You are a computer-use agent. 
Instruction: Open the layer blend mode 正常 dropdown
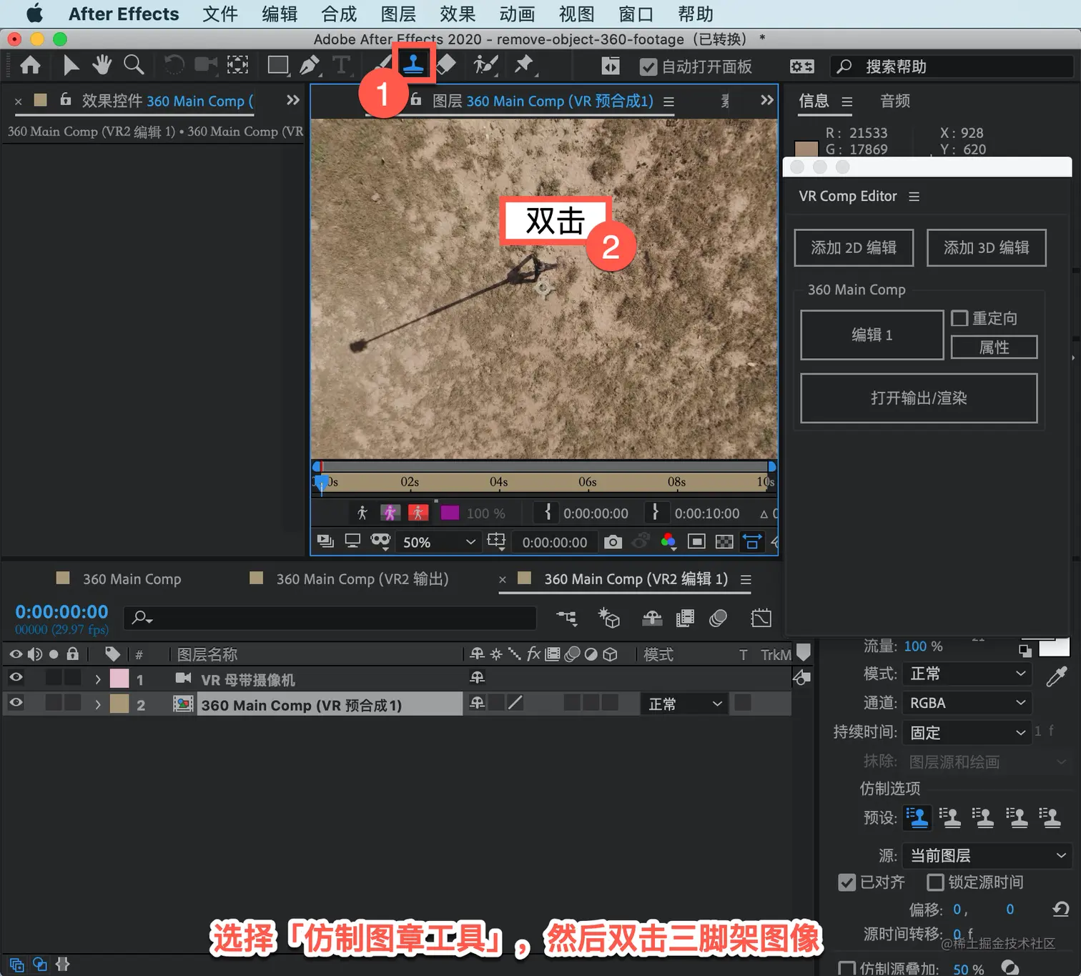[684, 704]
